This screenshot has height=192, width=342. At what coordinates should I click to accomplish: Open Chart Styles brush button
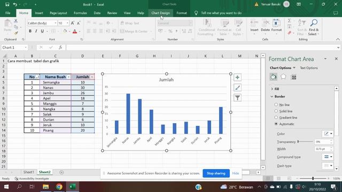click(237, 87)
